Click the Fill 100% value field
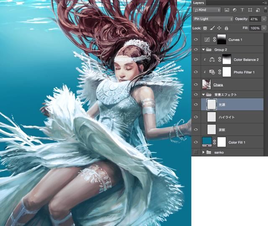This screenshot has height=226, width=268. (255, 28)
